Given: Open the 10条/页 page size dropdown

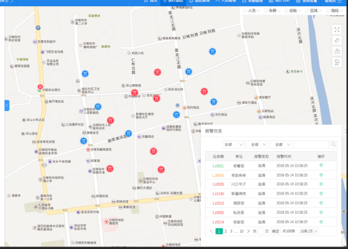Looking at the screenshot, I should (x=309, y=231).
